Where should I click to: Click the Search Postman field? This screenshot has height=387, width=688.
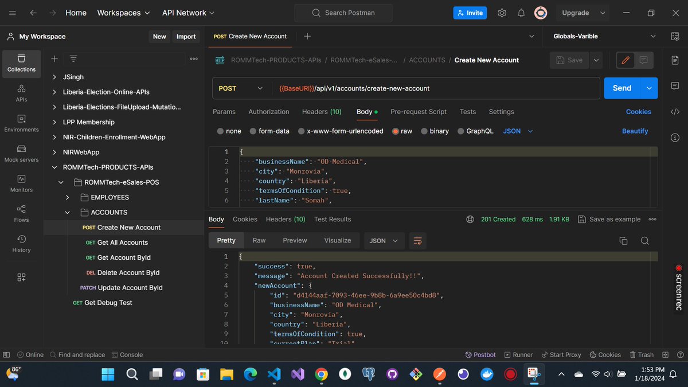tap(343, 13)
